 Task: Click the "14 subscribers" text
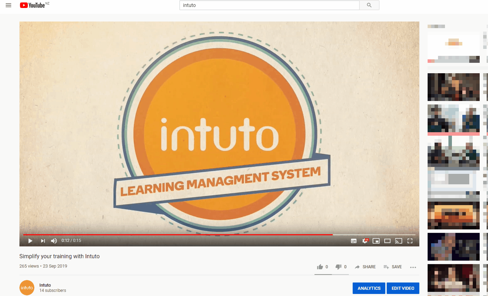pyautogui.click(x=53, y=290)
